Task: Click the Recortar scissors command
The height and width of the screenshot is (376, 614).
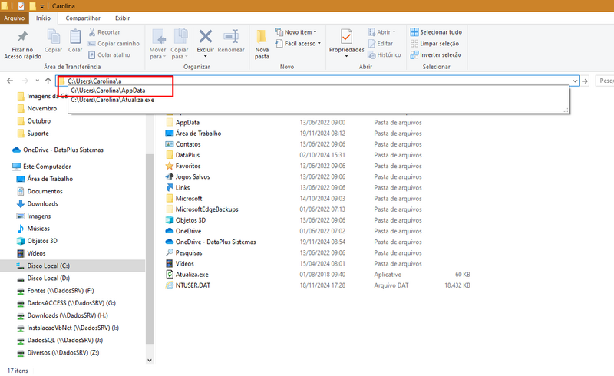Action: pos(104,32)
